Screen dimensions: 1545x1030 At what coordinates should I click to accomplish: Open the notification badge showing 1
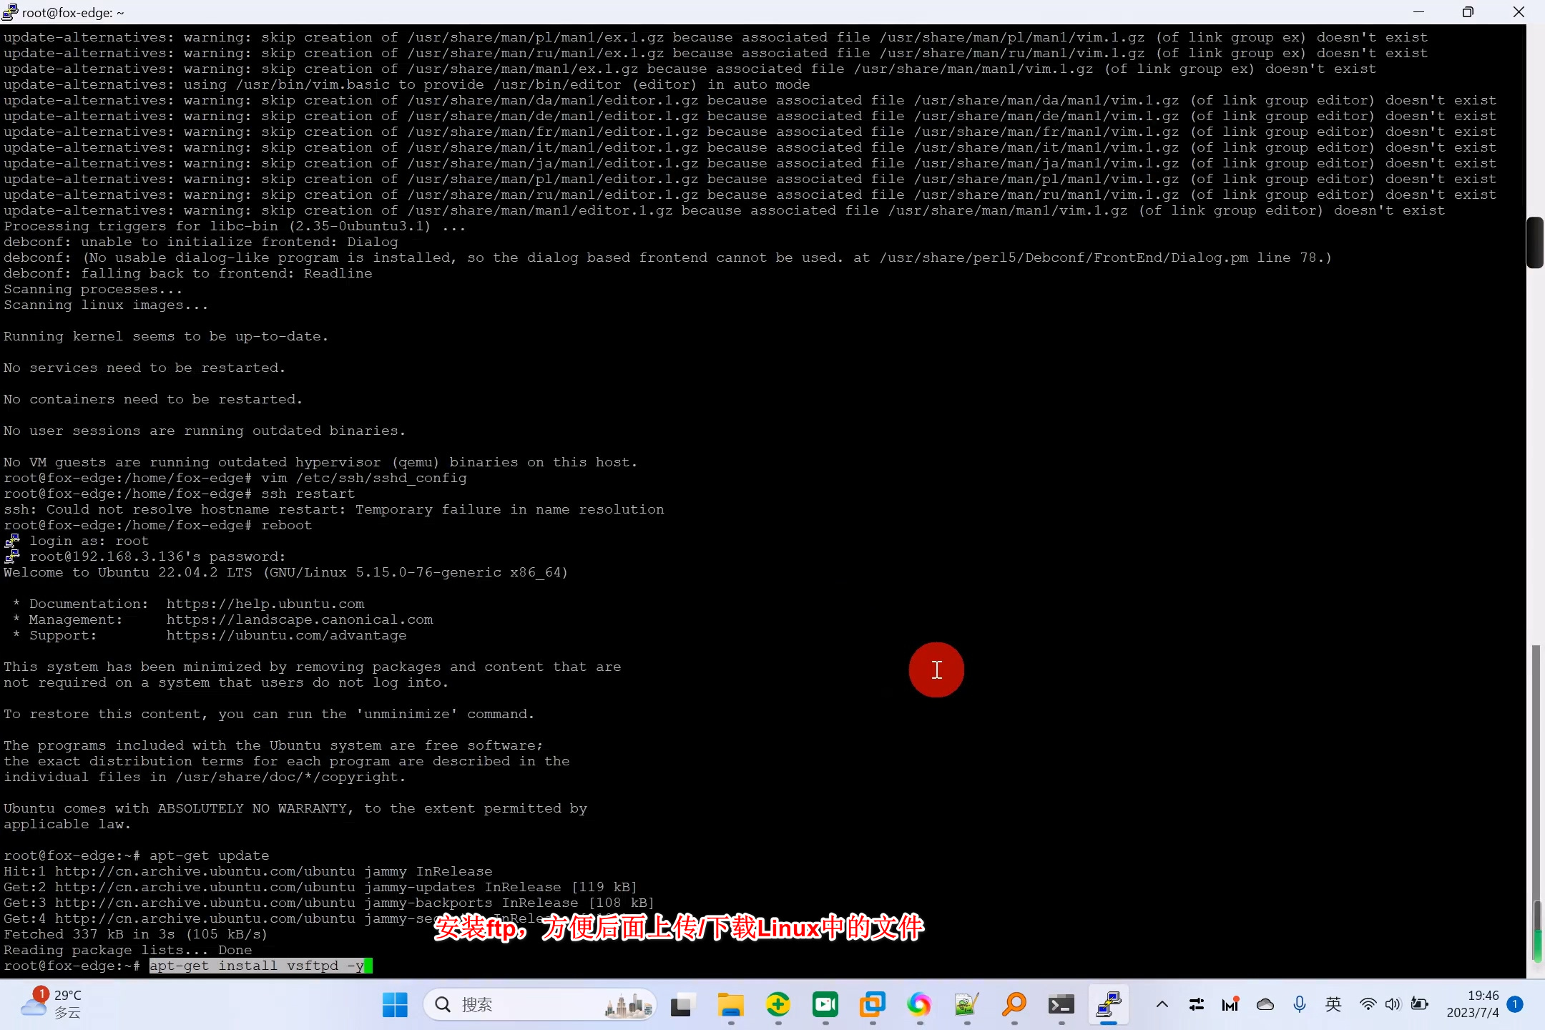point(1515,1004)
